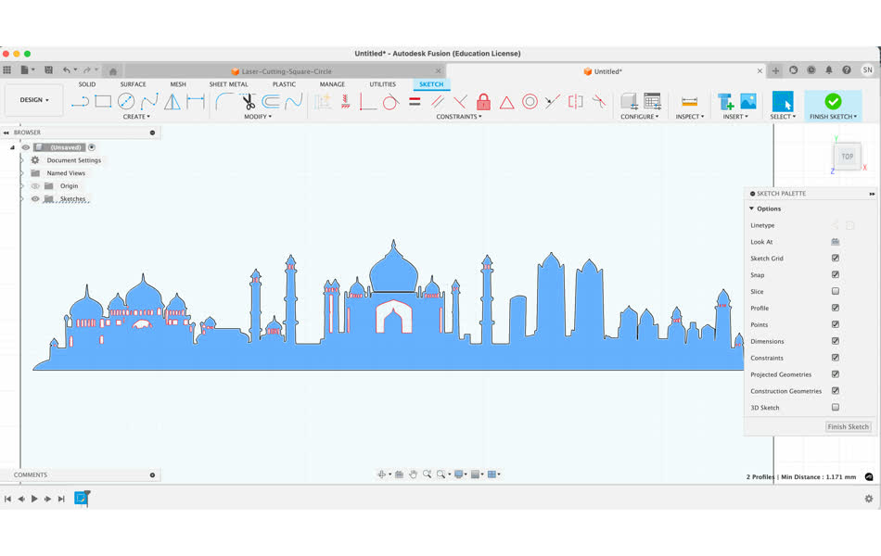The width and height of the screenshot is (881, 556).
Task: Select the Circle sketch tool
Action: click(124, 102)
